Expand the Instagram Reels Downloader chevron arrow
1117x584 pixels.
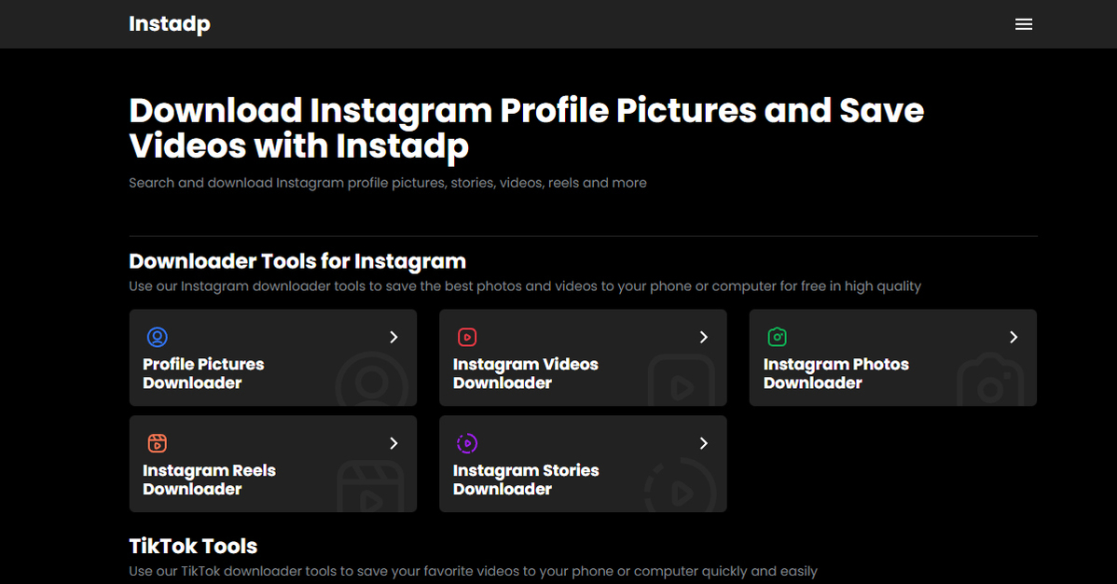pyautogui.click(x=393, y=443)
